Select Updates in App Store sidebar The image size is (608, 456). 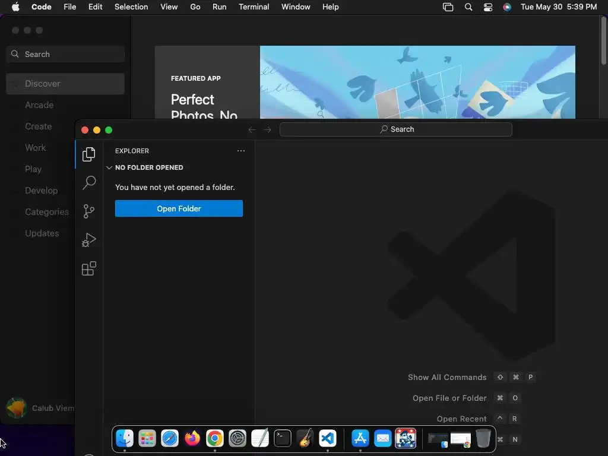[x=41, y=233]
